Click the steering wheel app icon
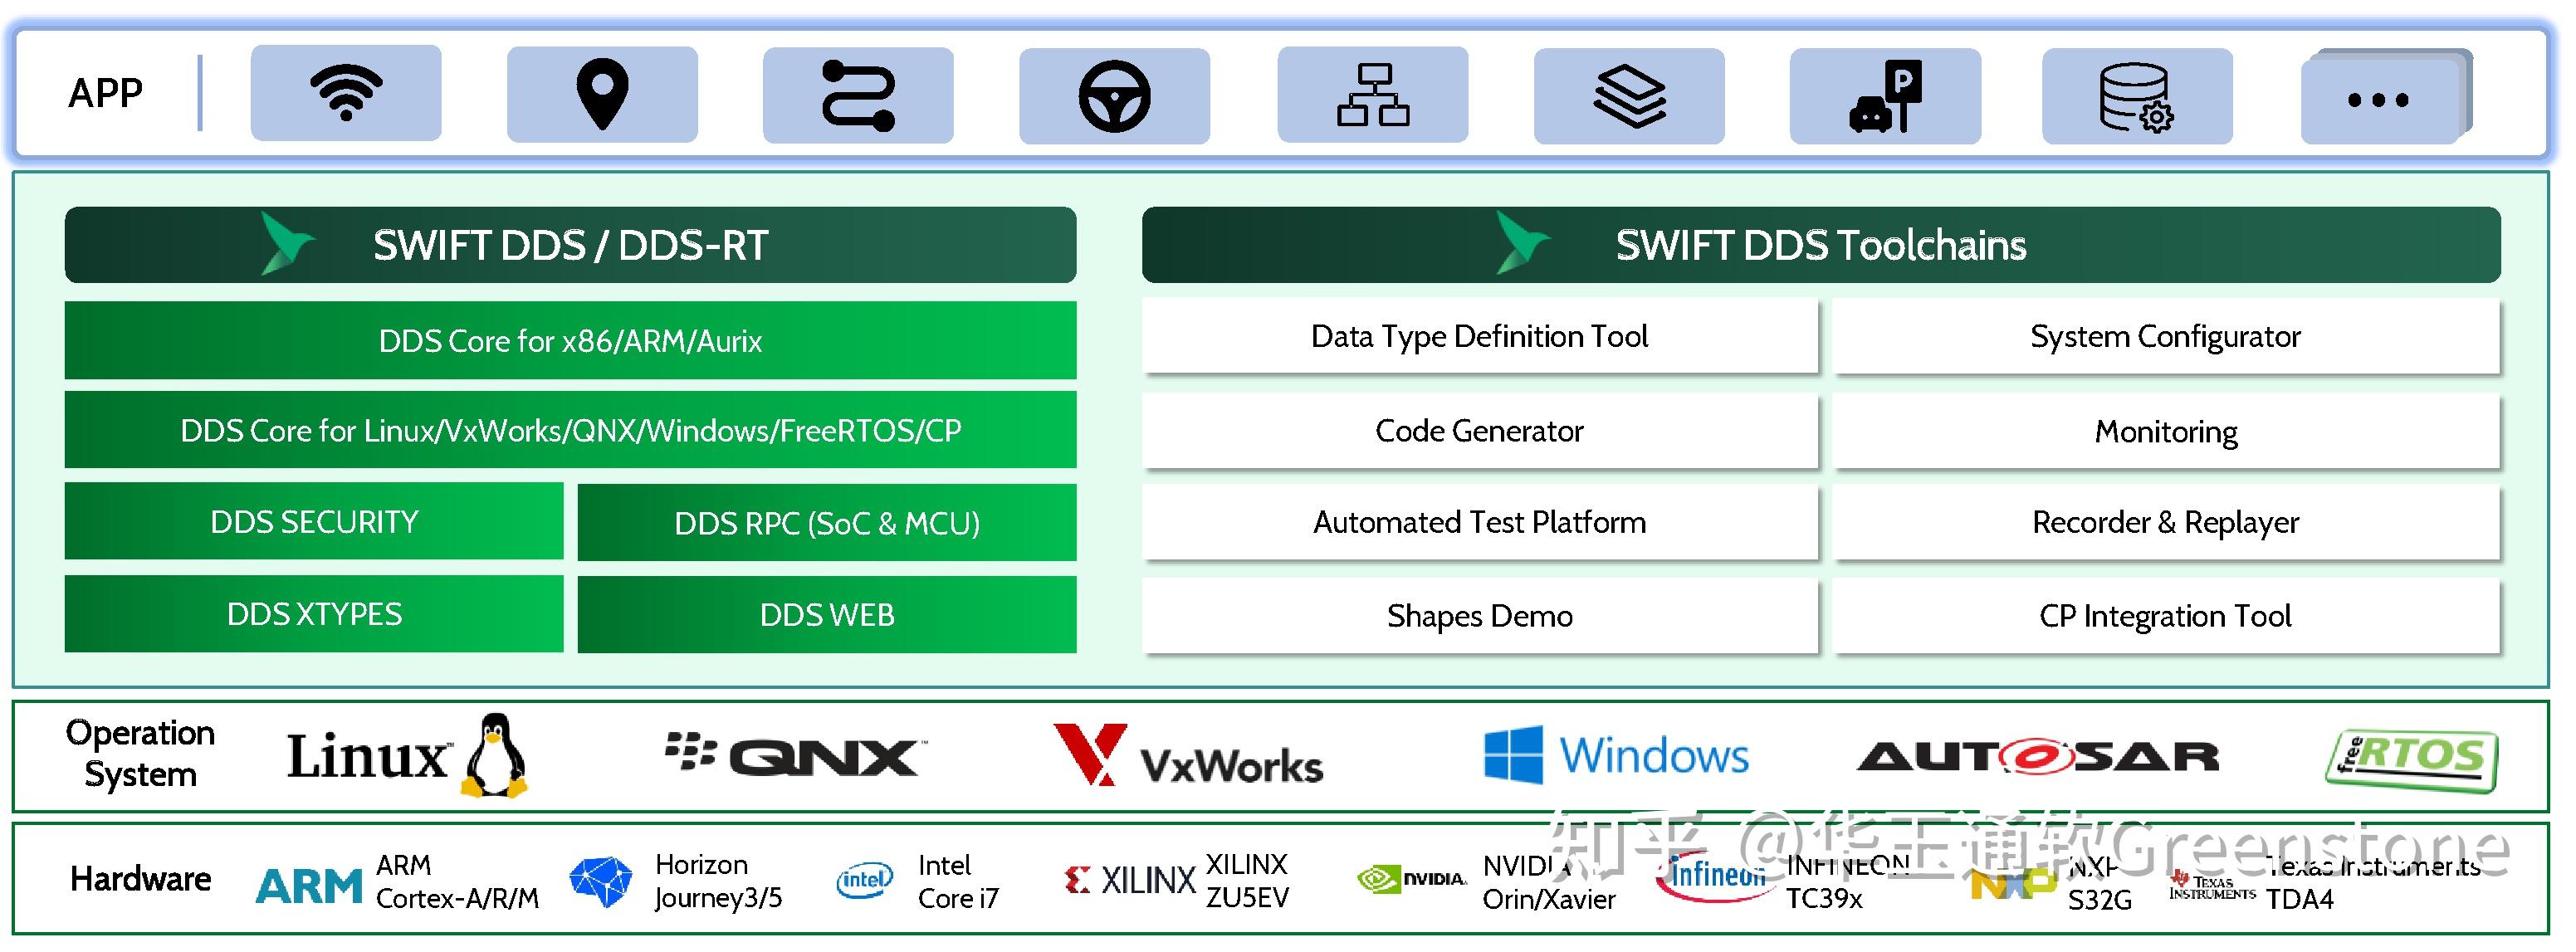 tap(1114, 96)
